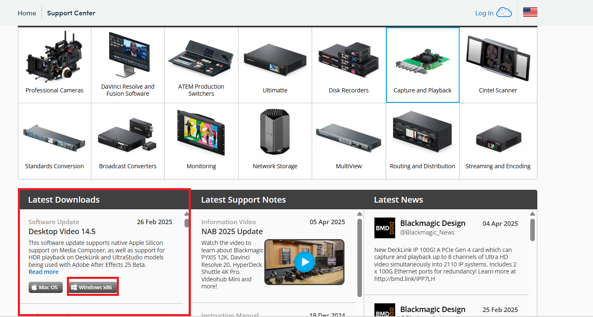The image size is (593, 317).
Task: Go to Home from the top menu
Action: pos(27,13)
